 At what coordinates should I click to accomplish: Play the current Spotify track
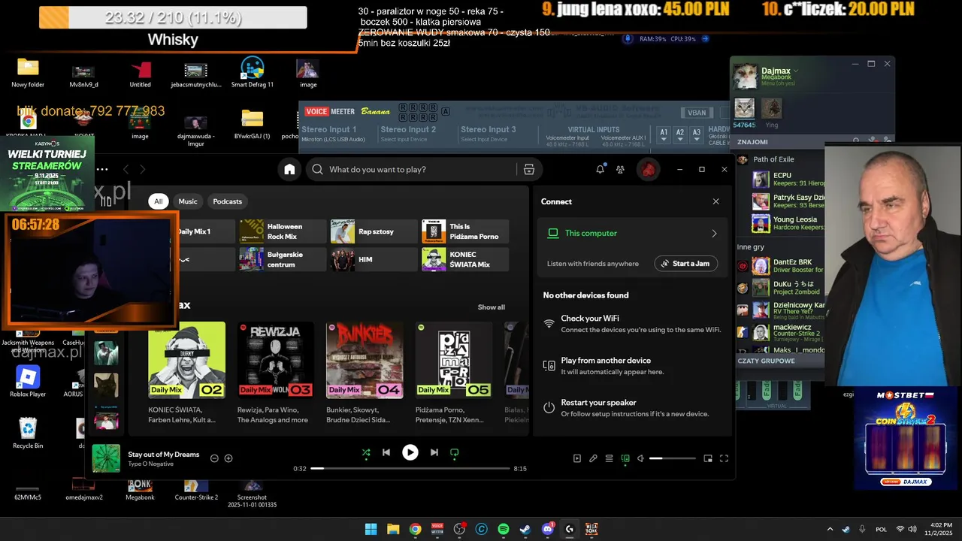coord(410,452)
